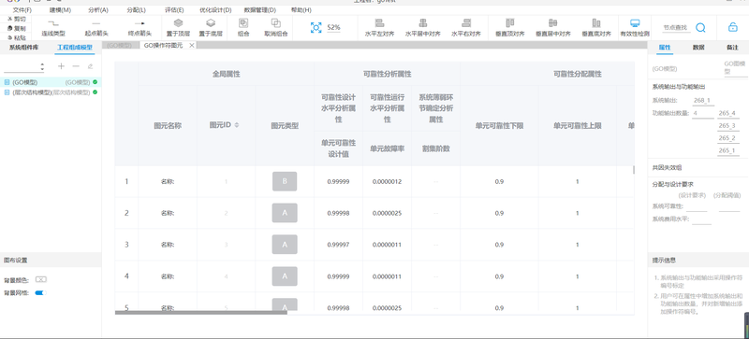This screenshot has height=339, width=749.
Task: Click the 系统费用水平 input field
Action: 701,219
